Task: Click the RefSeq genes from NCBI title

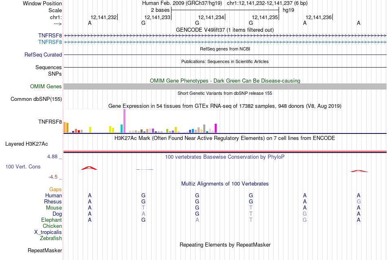Action: (225, 49)
